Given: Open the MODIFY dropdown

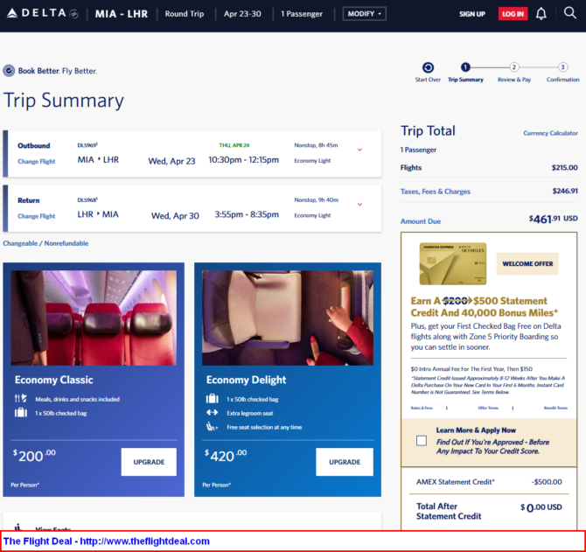Looking at the screenshot, I should (365, 14).
